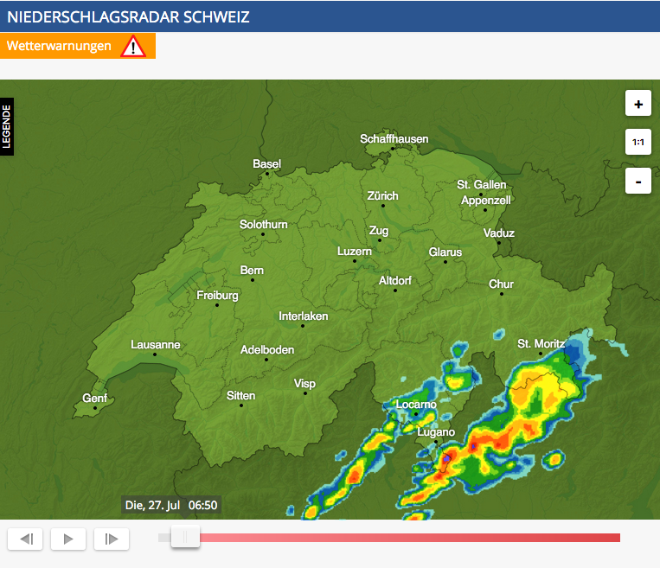Click the Genf city label
Viewport: 660px width, 568px height.
click(94, 398)
